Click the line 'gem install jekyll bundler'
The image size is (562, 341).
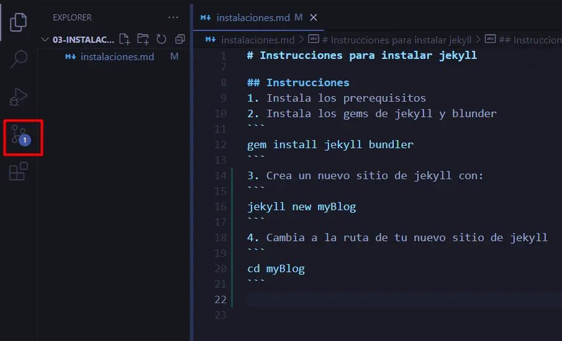(330, 144)
